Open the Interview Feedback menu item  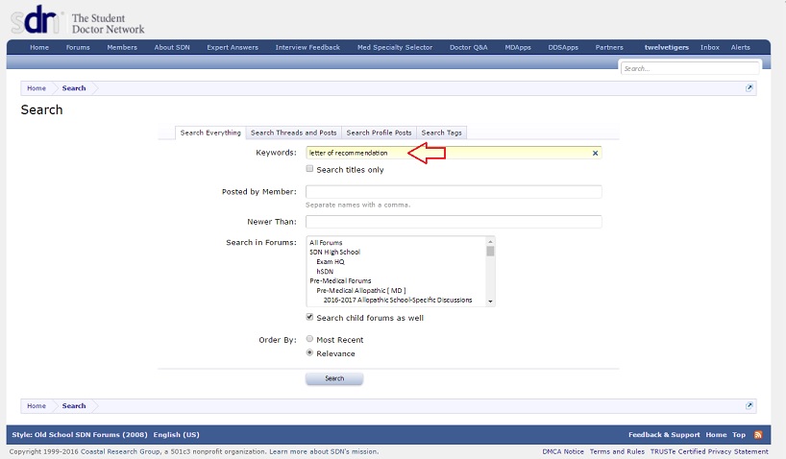[x=307, y=47]
